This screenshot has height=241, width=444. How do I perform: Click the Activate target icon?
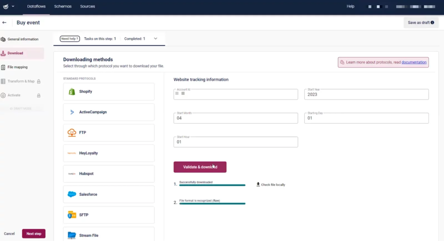3,95
